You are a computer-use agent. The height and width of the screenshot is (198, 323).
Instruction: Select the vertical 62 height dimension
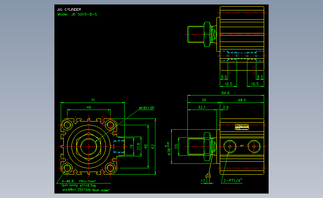click(x=153, y=147)
